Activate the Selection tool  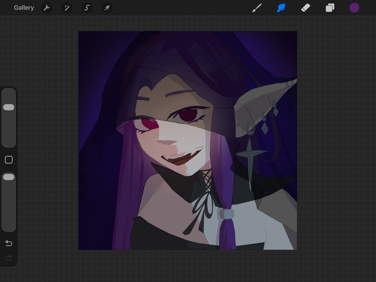pos(87,8)
